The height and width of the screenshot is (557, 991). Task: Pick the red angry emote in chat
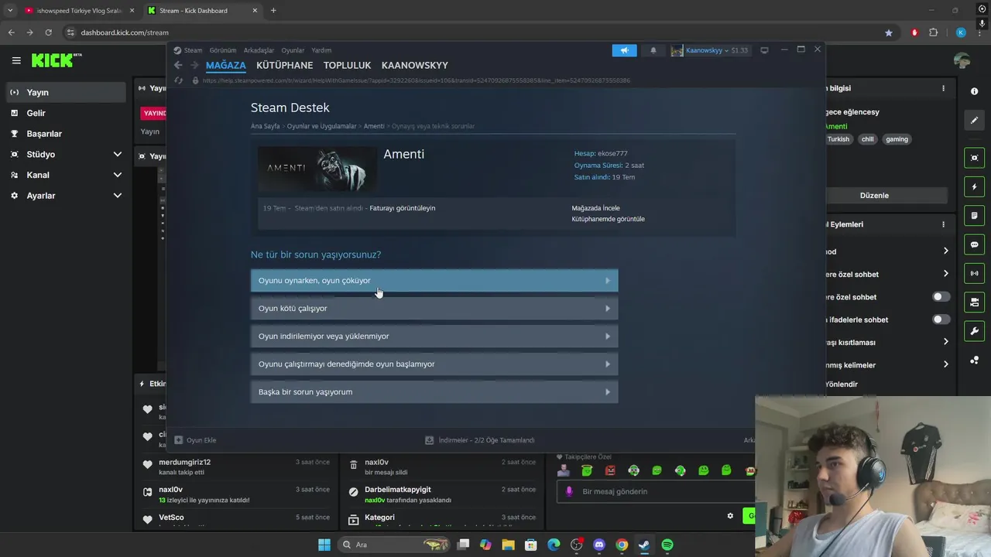click(x=610, y=470)
